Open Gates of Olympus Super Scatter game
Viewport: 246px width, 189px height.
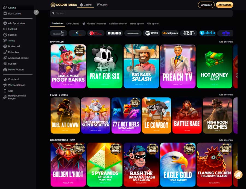click(96, 116)
